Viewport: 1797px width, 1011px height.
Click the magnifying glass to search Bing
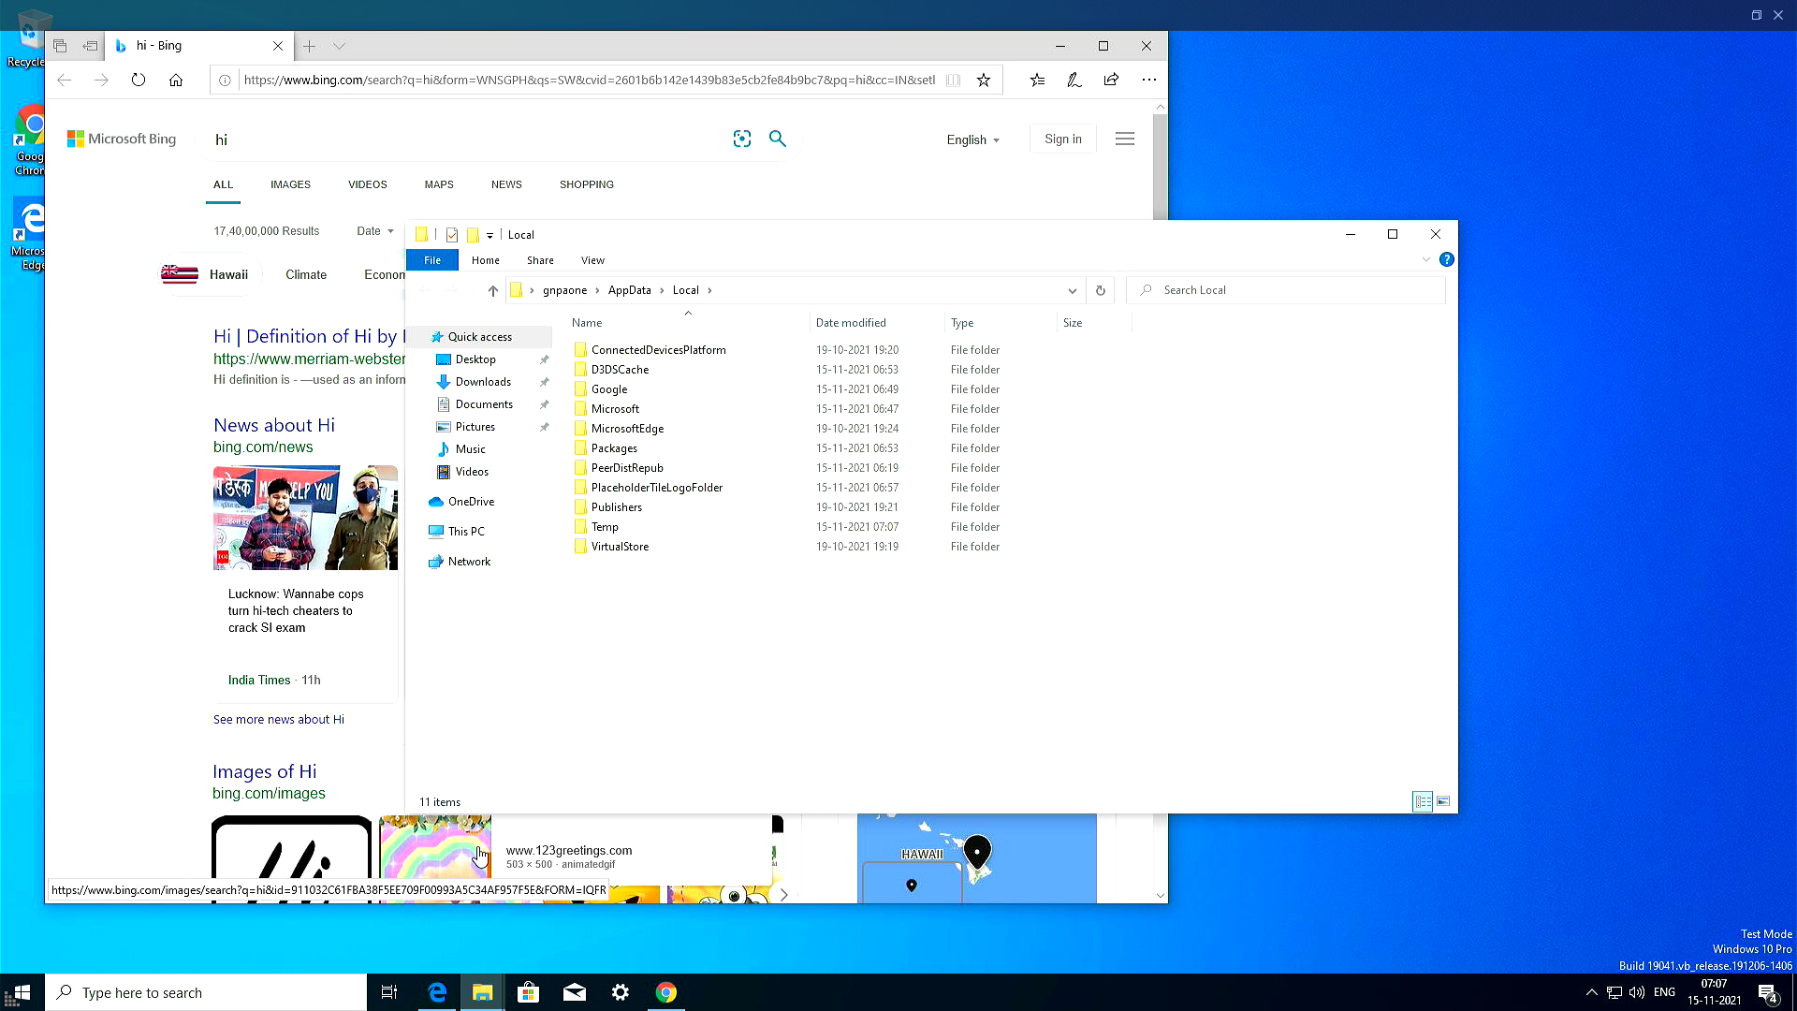pyautogui.click(x=778, y=139)
